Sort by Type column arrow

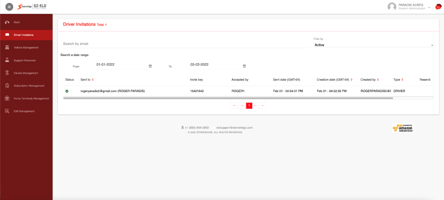click(x=402, y=80)
